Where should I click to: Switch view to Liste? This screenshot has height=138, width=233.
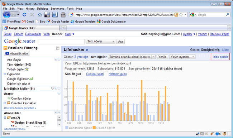(225, 50)
